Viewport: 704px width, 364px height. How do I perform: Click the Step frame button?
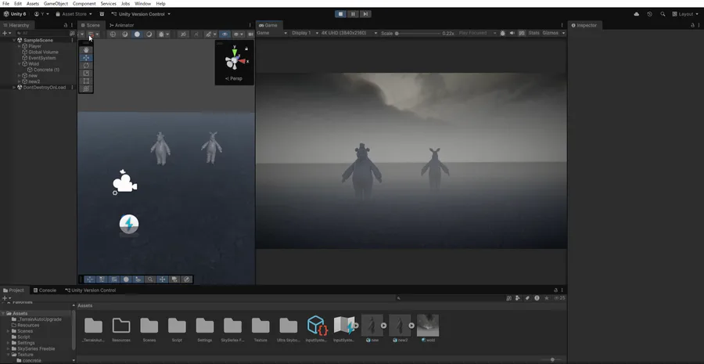click(365, 14)
